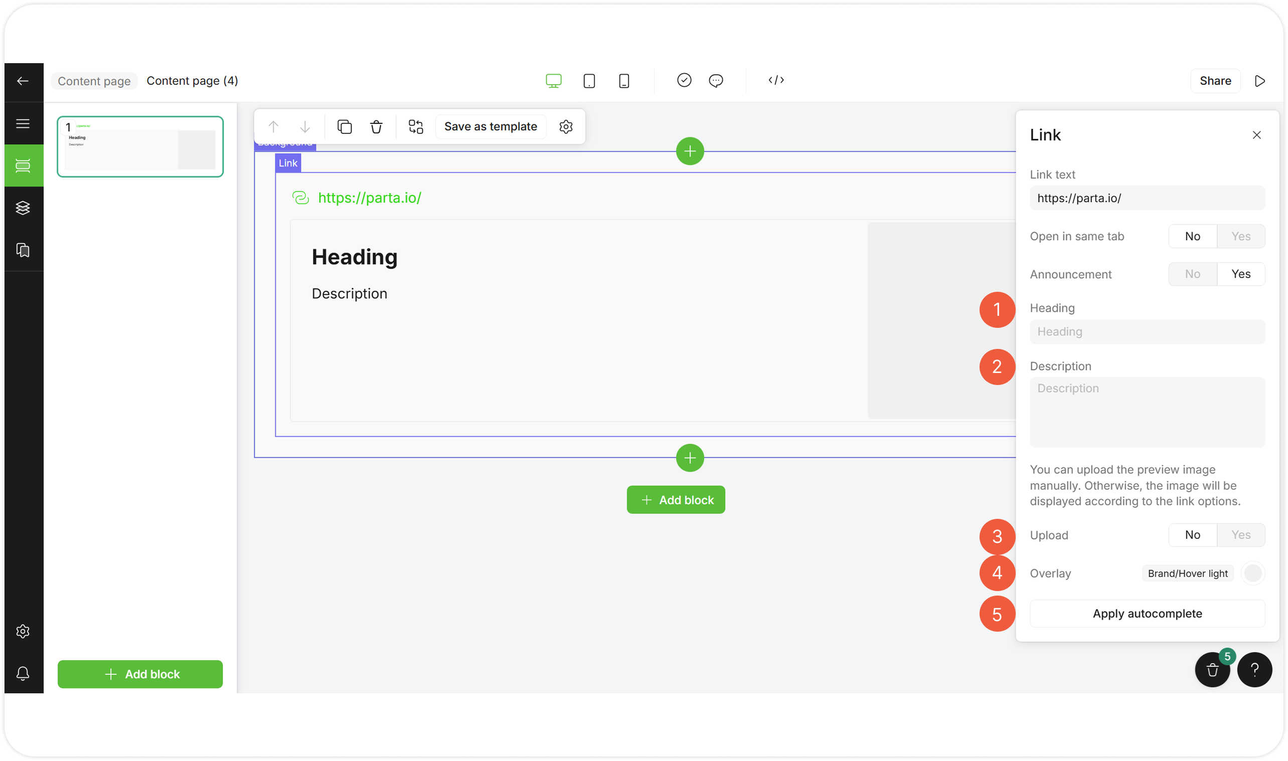Image resolution: width=1288 pixels, height=761 pixels.
Task: Click the Content page breadcrumb
Action: coord(94,81)
